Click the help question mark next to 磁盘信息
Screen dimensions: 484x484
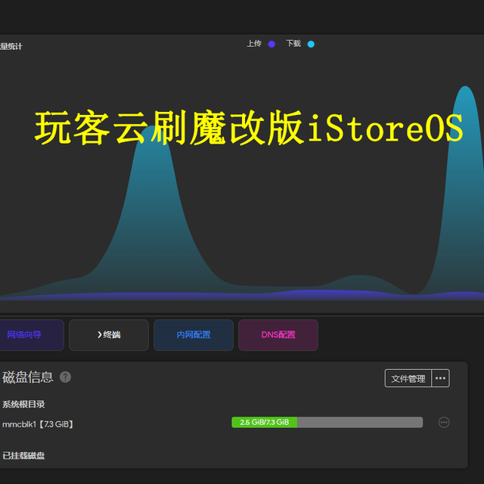tap(65, 377)
